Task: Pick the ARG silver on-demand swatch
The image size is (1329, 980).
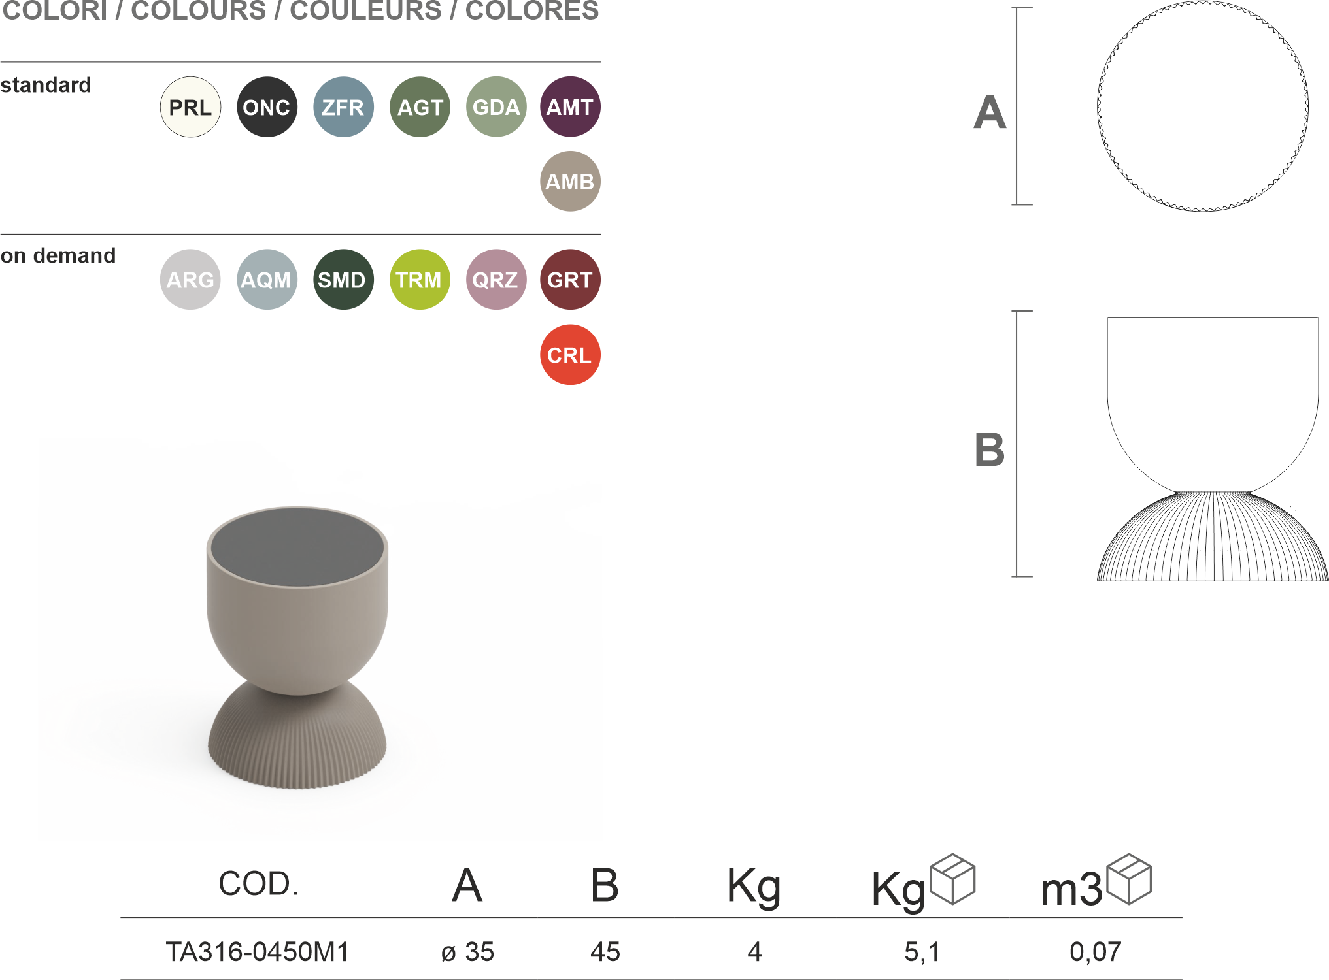Action: coord(190,280)
